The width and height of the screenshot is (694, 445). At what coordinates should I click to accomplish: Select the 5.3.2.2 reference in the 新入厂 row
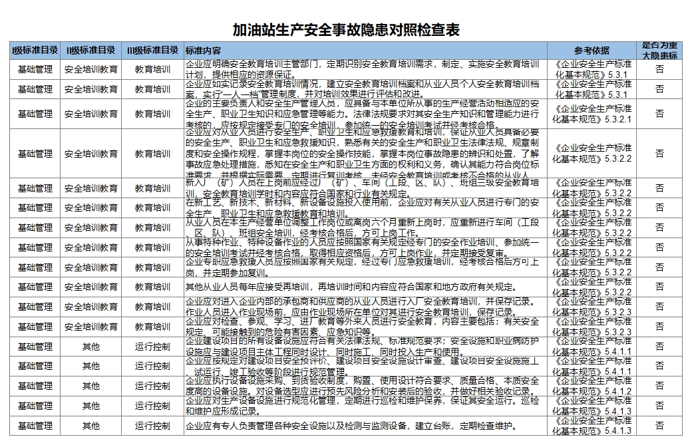pyautogui.click(x=592, y=188)
